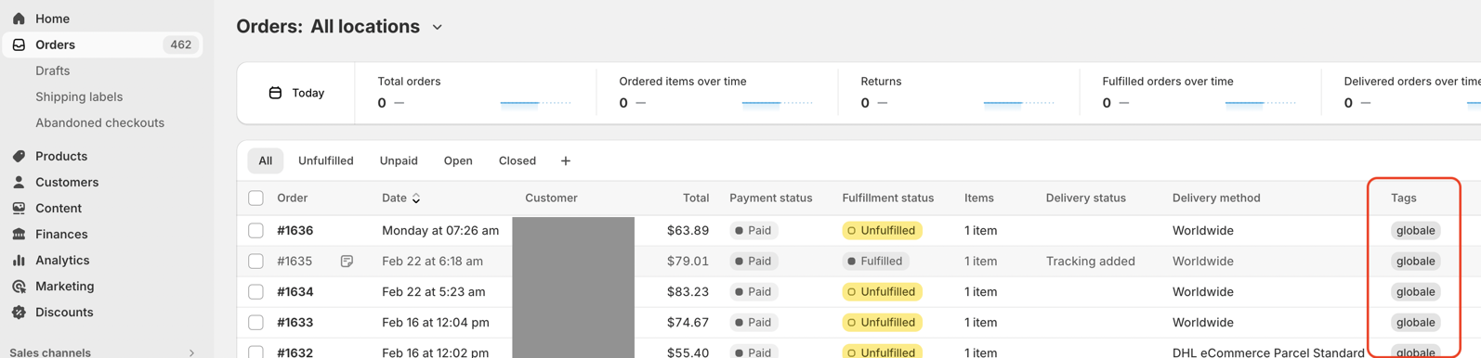Add a new view with plus icon
This screenshot has width=1481, height=358.
click(565, 160)
